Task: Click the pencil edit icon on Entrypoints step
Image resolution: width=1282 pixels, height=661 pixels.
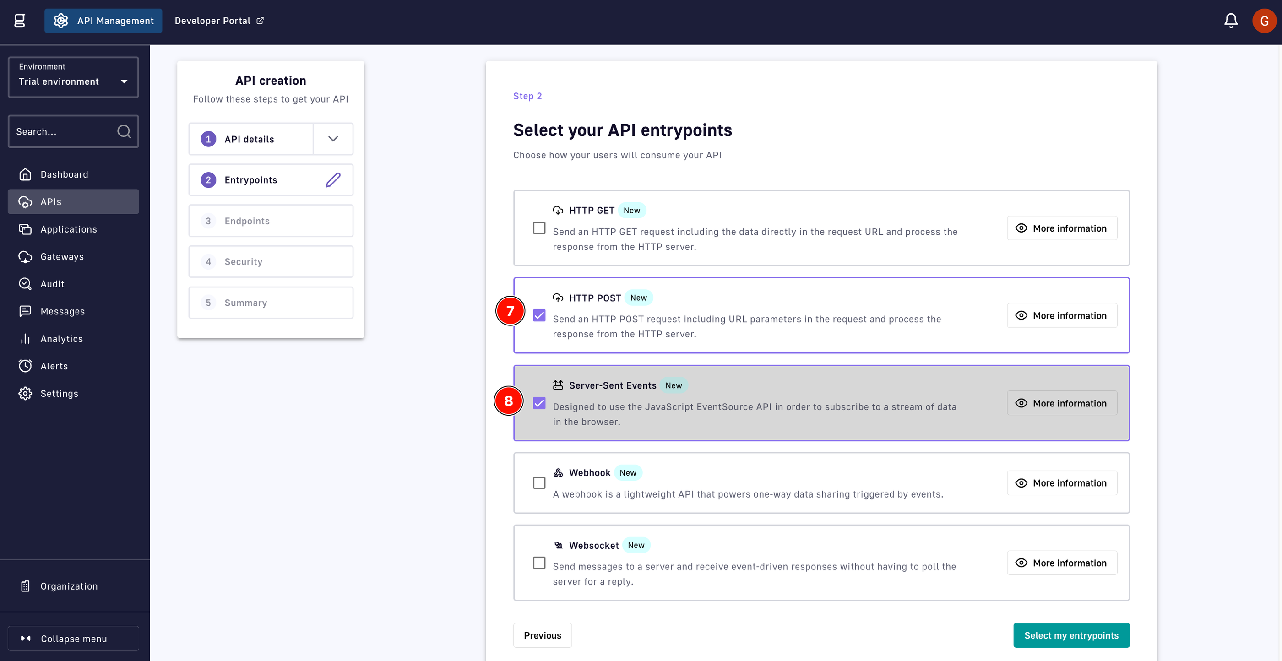Action: pos(333,180)
